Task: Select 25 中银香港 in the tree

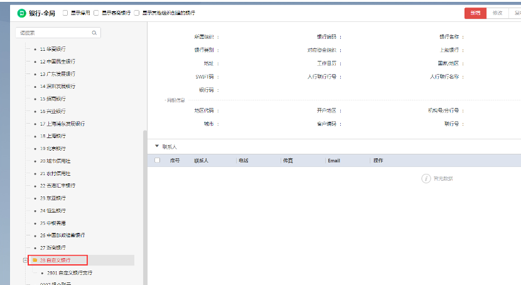Action: click(x=53, y=223)
